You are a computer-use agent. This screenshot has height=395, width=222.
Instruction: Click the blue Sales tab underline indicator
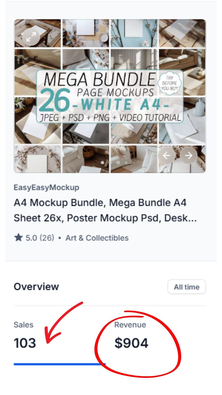click(59, 364)
